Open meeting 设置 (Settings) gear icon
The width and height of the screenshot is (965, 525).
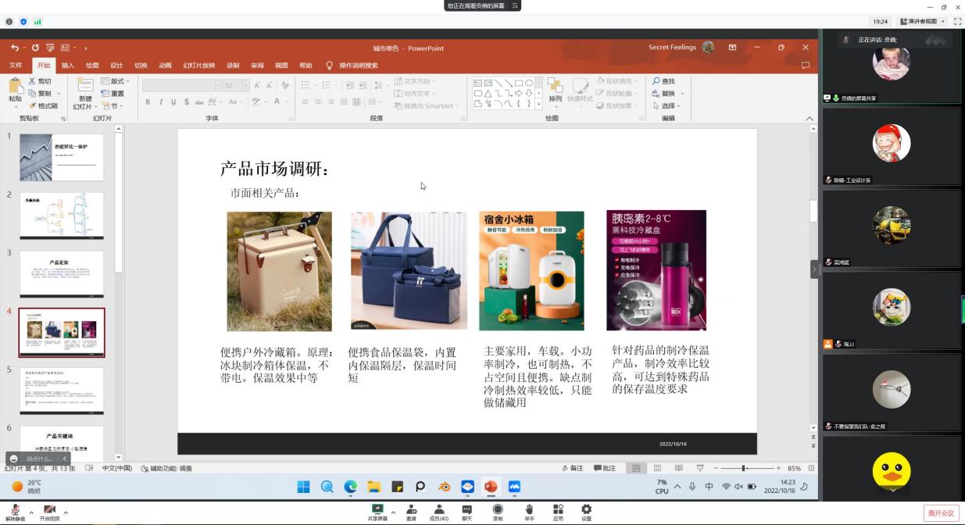[x=586, y=510]
